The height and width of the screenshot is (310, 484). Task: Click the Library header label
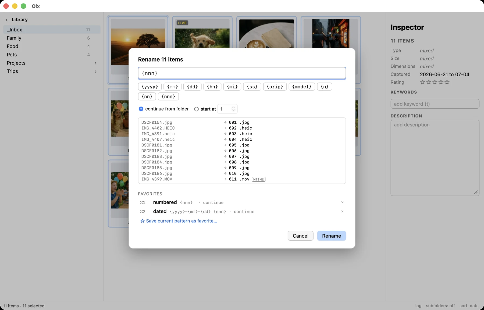tap(20, 20)
